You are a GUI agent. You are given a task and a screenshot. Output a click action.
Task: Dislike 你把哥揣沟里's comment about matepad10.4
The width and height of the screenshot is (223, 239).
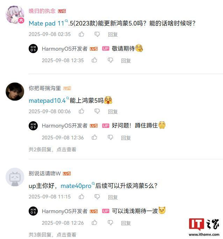click(x=97, y=111)
